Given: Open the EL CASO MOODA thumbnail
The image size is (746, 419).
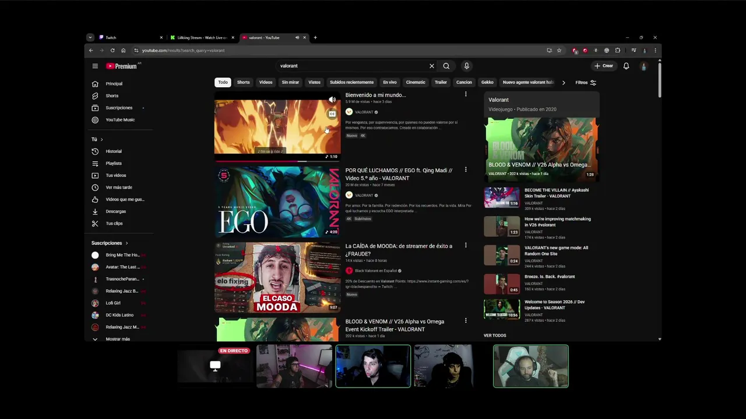Looking at the screenshot, I should point(277,278).
